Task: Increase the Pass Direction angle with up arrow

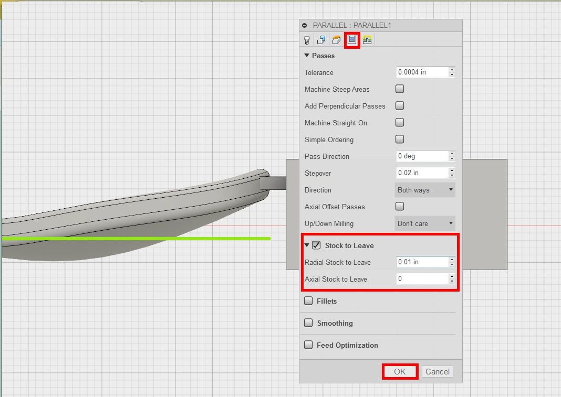Action: tap(452, 153)
